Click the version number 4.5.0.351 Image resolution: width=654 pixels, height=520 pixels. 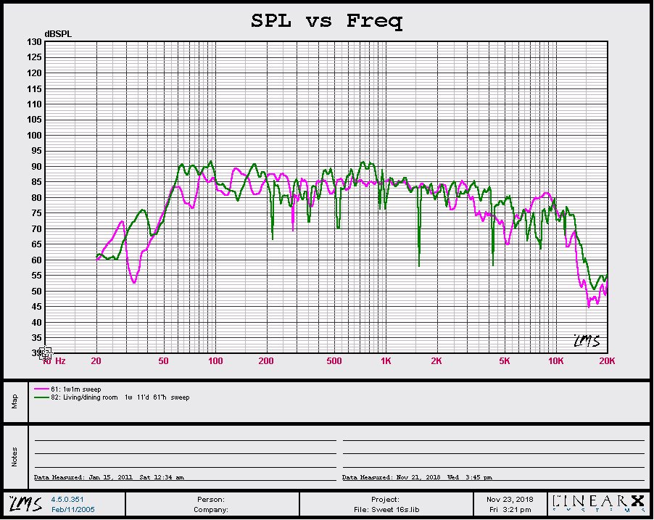[66, 499]
